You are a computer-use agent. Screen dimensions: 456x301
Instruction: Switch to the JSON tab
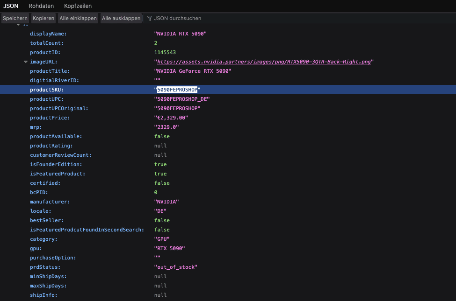11,6
